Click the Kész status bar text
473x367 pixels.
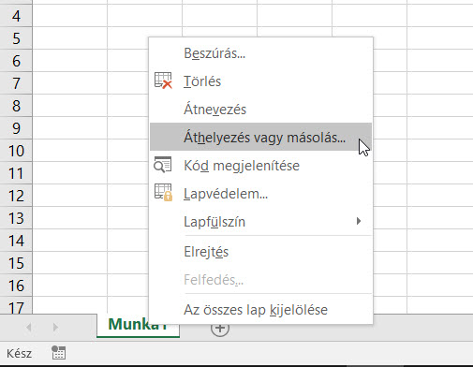tap(19, 354)
